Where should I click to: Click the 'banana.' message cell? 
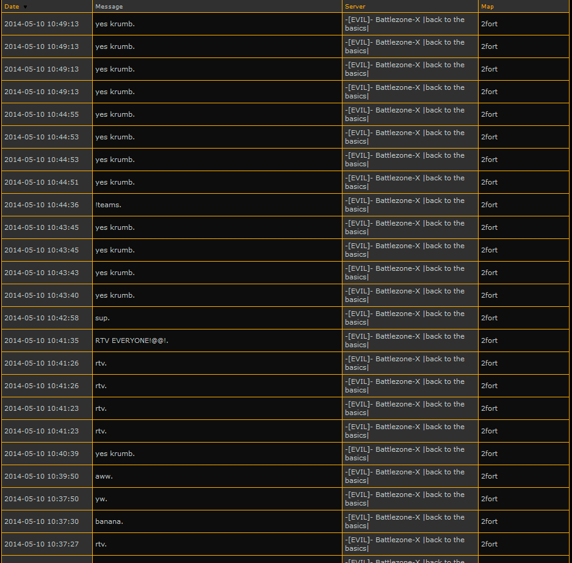(x=109, y=521)
